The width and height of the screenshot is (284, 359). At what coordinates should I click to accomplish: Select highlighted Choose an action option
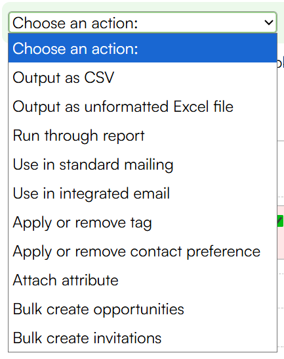[142, 48]
